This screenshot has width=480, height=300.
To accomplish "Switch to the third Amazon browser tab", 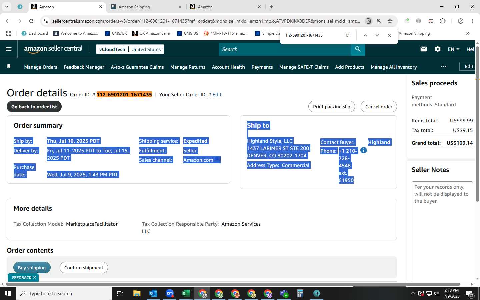I will (x=225, y=7).
